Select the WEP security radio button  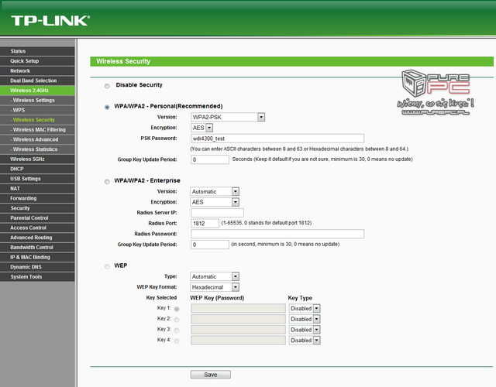pyautogui.click(x=107, y=266)
